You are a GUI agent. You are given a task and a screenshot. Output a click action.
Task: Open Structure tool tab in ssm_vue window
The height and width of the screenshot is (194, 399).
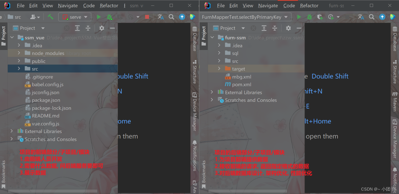195,72
